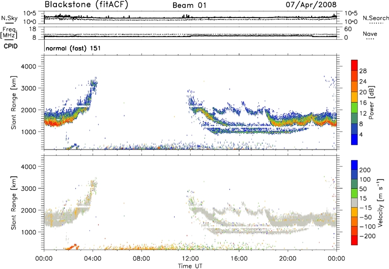Click the 'N.Sky' axis label
This screenshot has width=389, height=269.
(9, 18)
